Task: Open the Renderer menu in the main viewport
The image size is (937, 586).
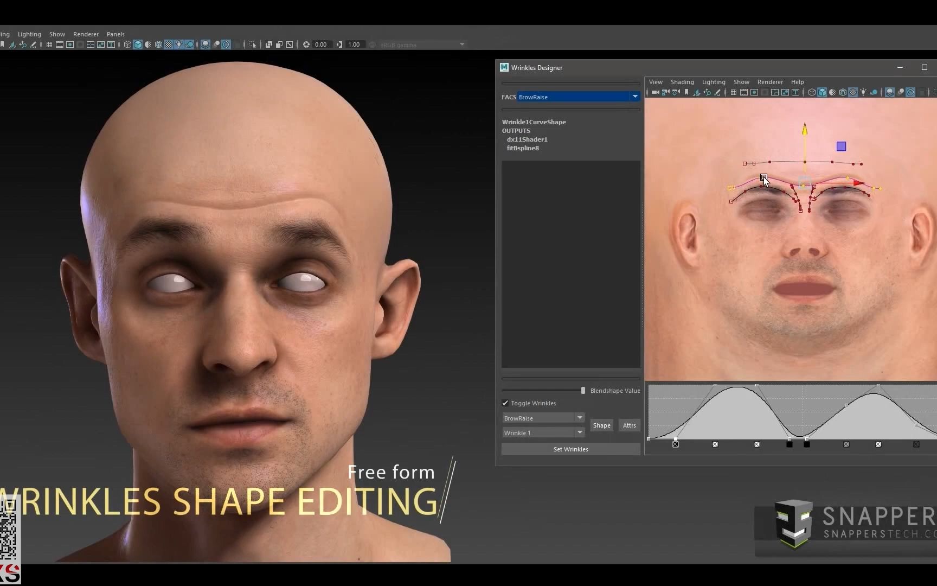Action: click(85, 34)
